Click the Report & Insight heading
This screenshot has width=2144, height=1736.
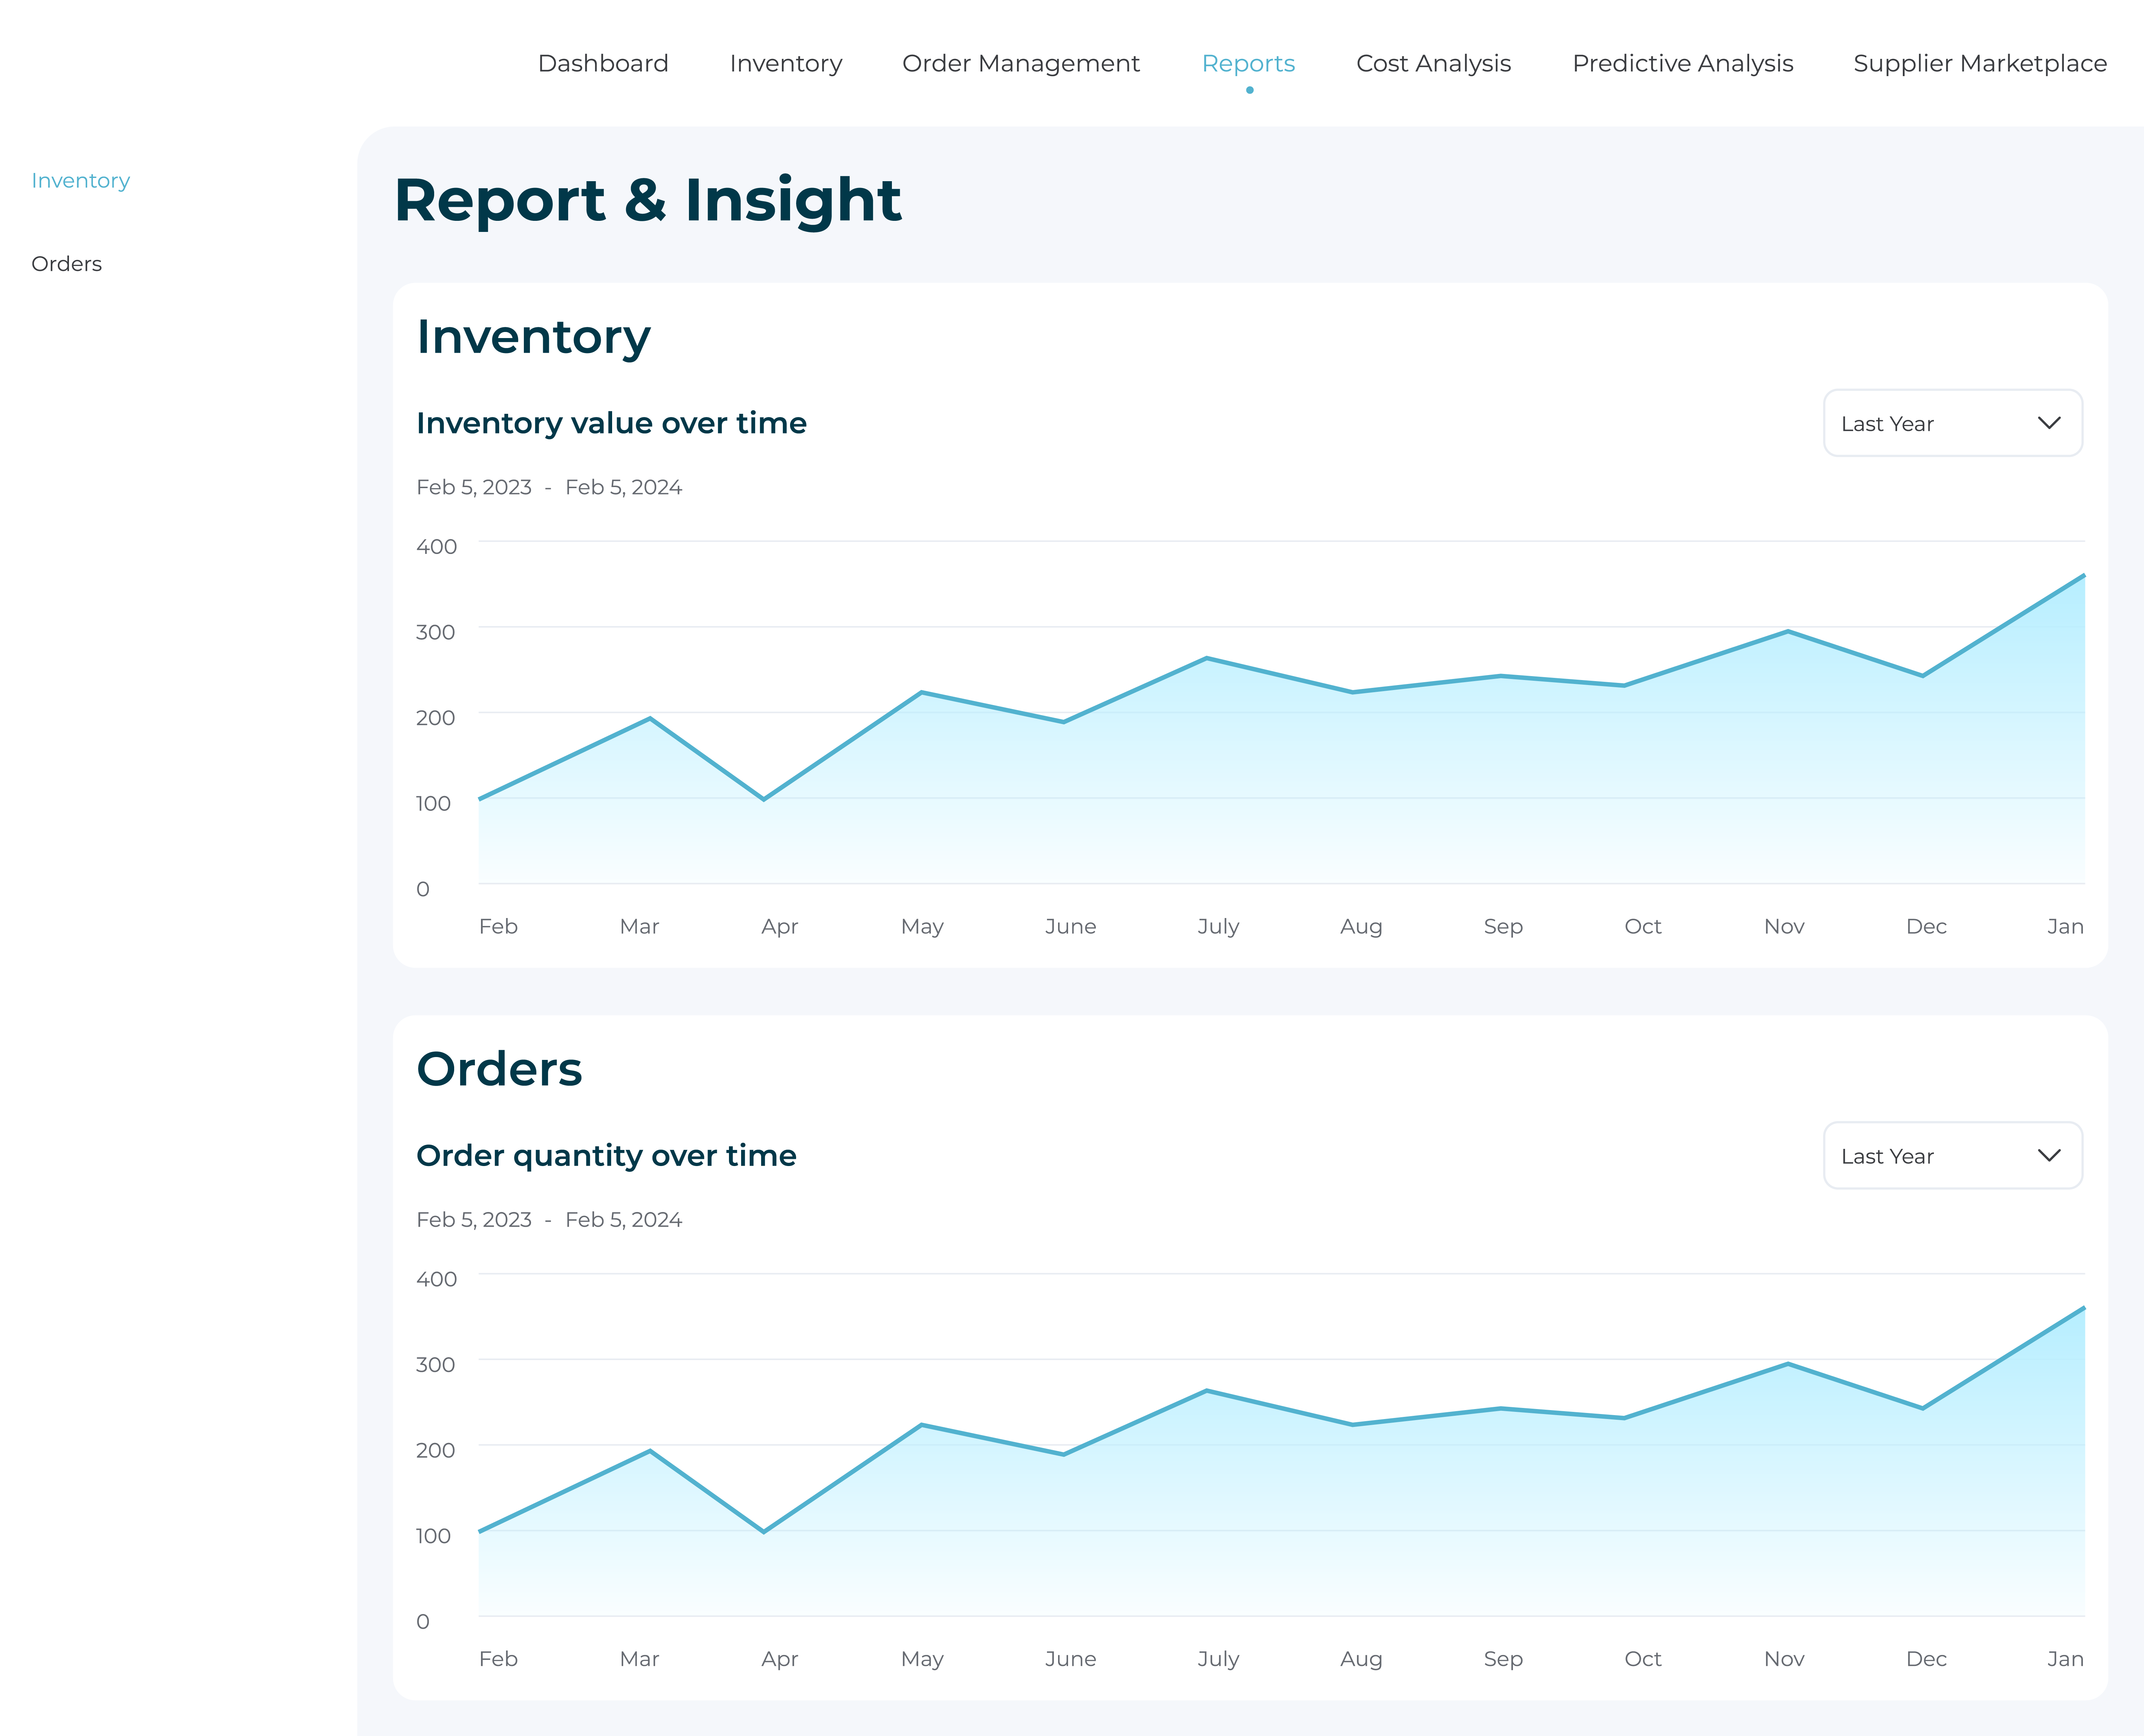647,200
